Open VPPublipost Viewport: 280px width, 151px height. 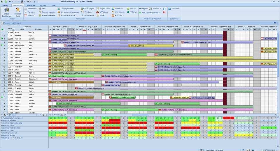tap(102, 12)
